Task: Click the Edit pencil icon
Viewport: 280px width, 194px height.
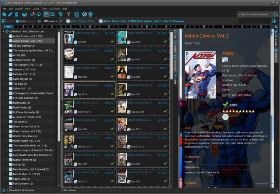Action: pyautogui.click(x=10, y=14)
